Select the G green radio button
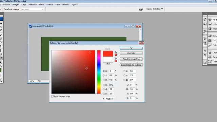The image size is (217, 122). coord(104,89)
